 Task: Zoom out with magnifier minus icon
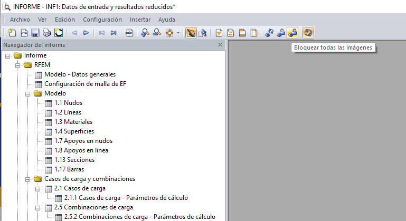pyautogui.click(x=157, y=33)
